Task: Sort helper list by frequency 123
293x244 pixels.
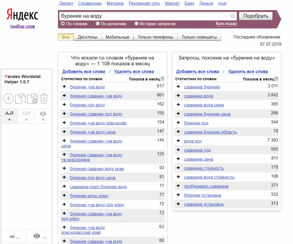Action: [x=26, y=116]
